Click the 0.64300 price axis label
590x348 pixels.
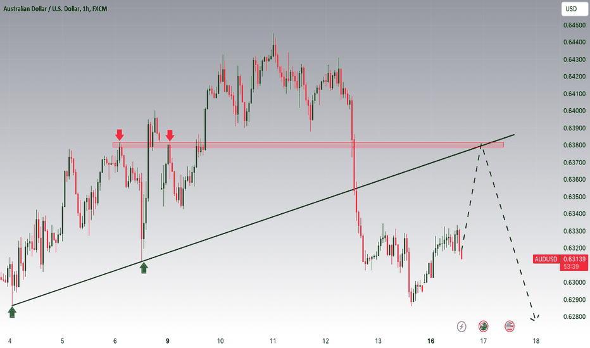(574, 59)
